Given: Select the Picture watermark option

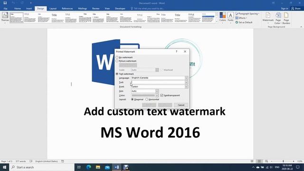Looking at the screenshot, I should pyautogui.click(x=117, y=61).
